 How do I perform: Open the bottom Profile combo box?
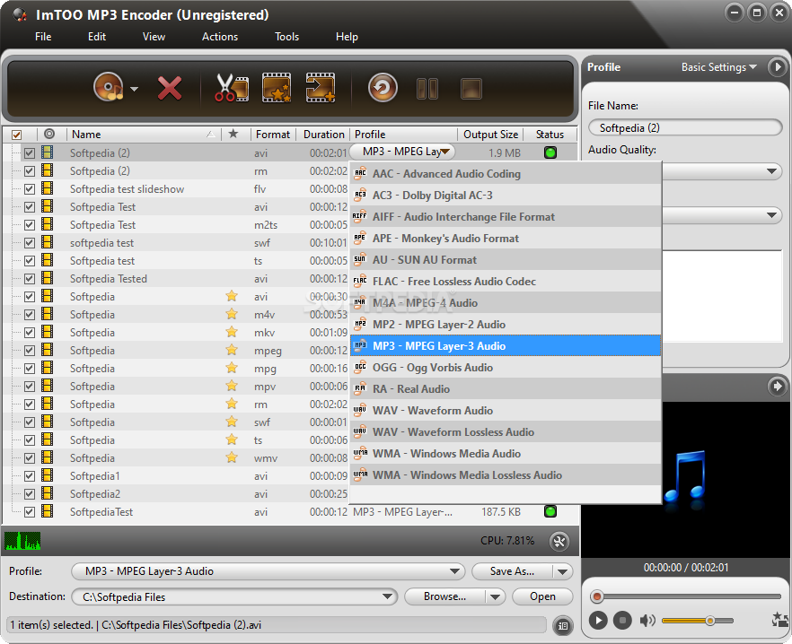click(x=268, y=571)
